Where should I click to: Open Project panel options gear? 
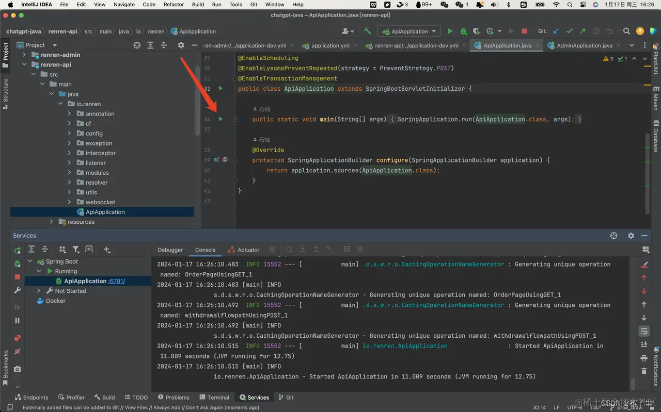pyautogui.click(x=181, y=45)
